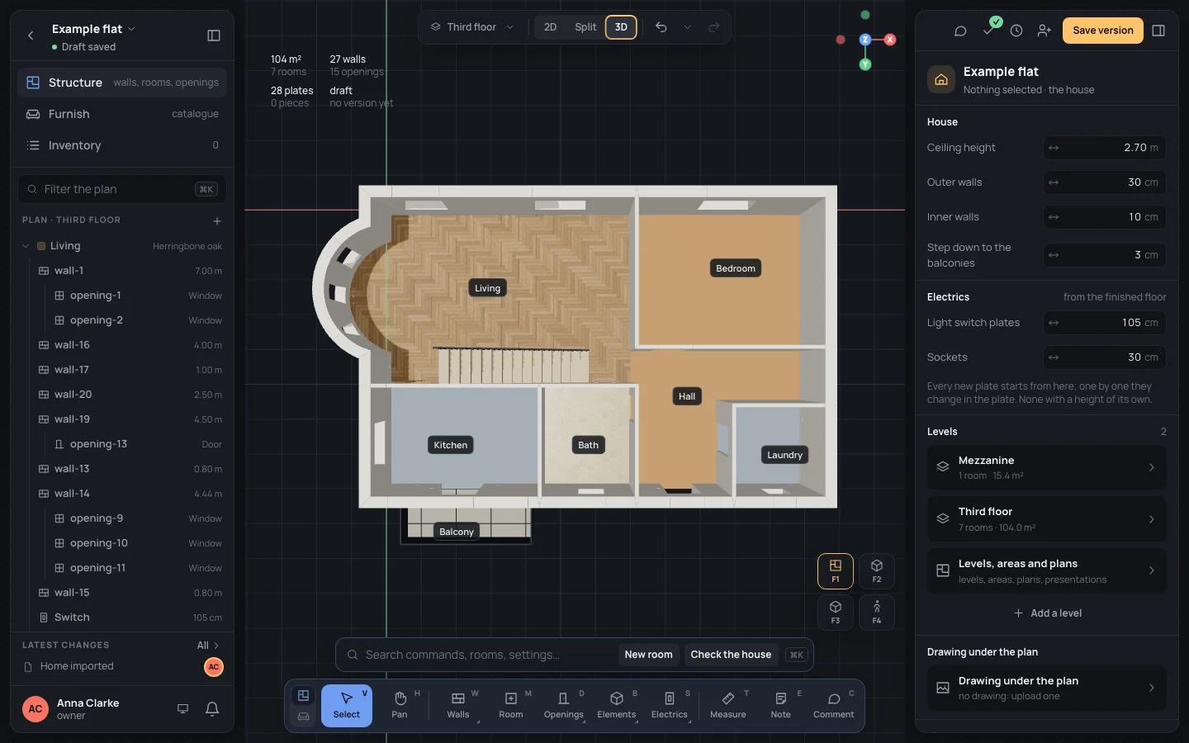Image resolution: width=1189 pixels, height=743 pixels.
Task: Open the Openings tool
Action: (564, 706)
